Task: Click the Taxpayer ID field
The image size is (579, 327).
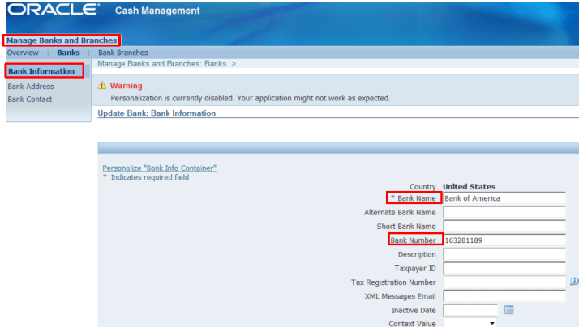Action: click(504, 268)
